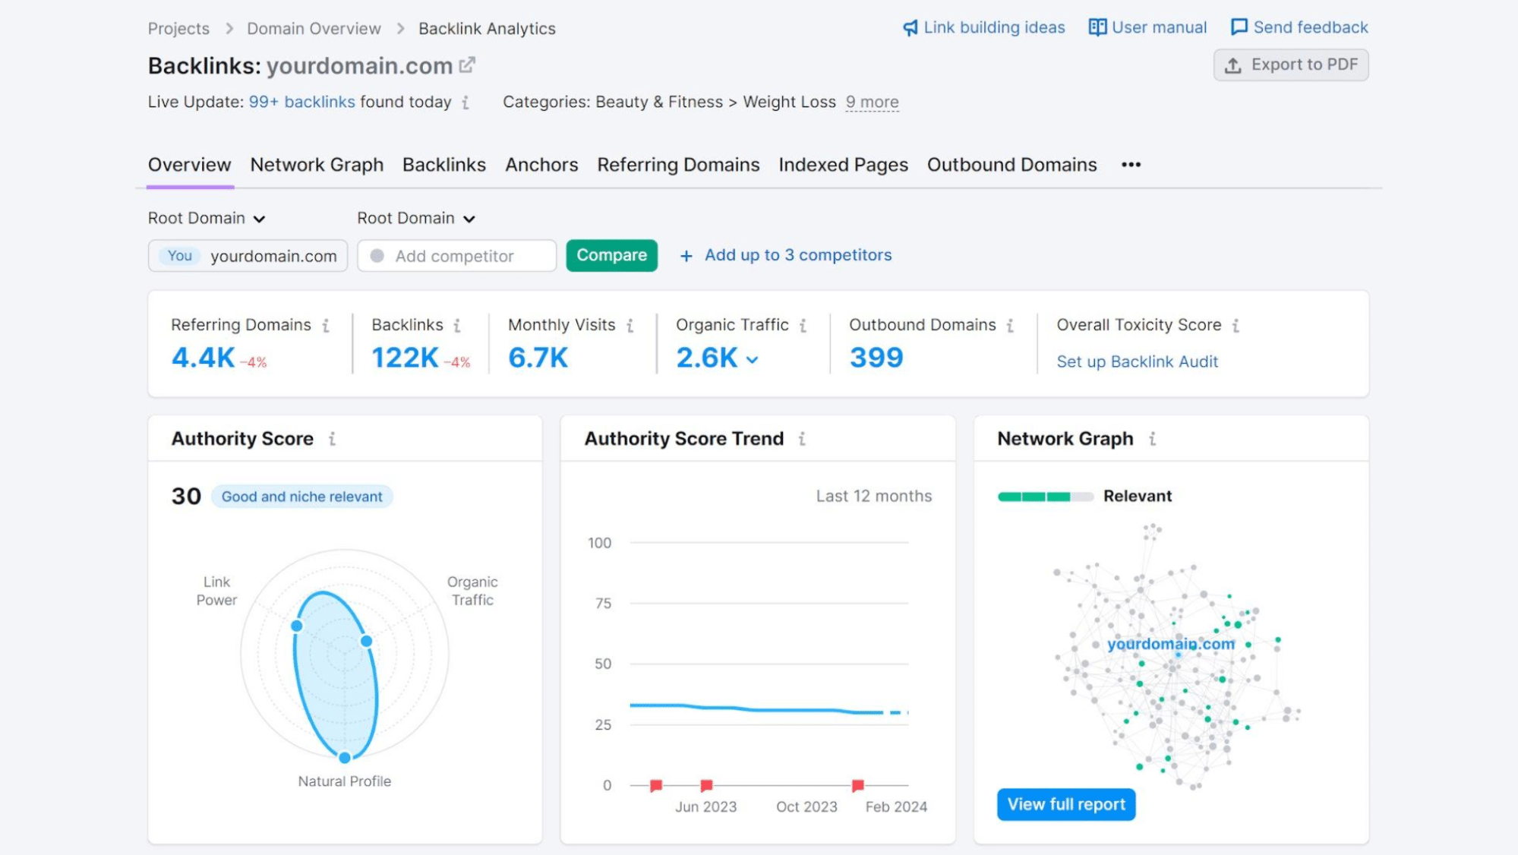Go to Domain Overview breadcrumb
Image resolution: width=1518 pixels, height=855 pixels.
[x=314, y=29]
